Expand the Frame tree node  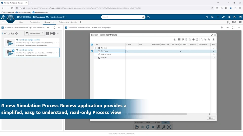tap(99, 51)
